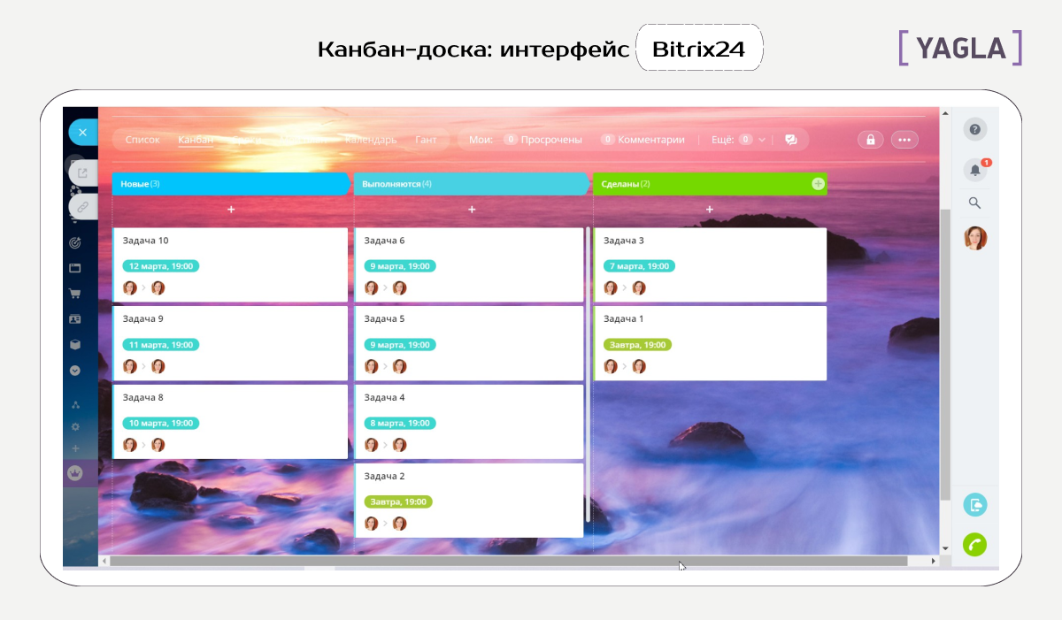Screen dimensions: 1062x620
Task: Open the Задача 4 card
Action: click(x=469, y=421)
